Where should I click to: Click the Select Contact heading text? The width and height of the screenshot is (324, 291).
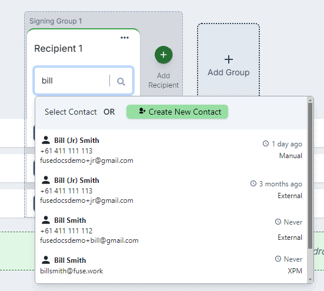pyautogui.click(x=71, y=112)
